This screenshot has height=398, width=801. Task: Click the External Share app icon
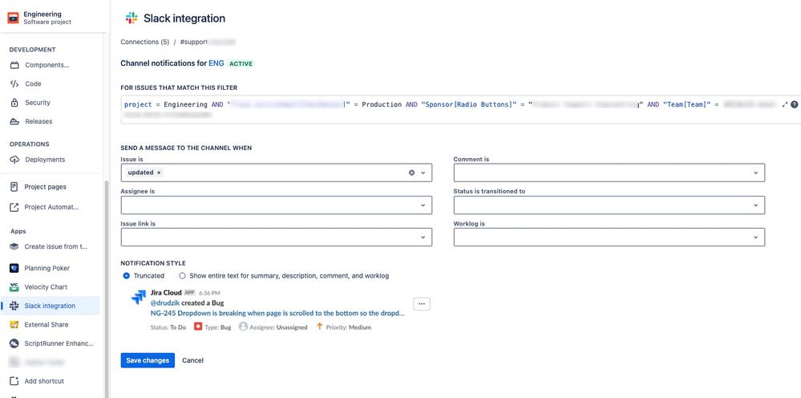pos(14,325)
